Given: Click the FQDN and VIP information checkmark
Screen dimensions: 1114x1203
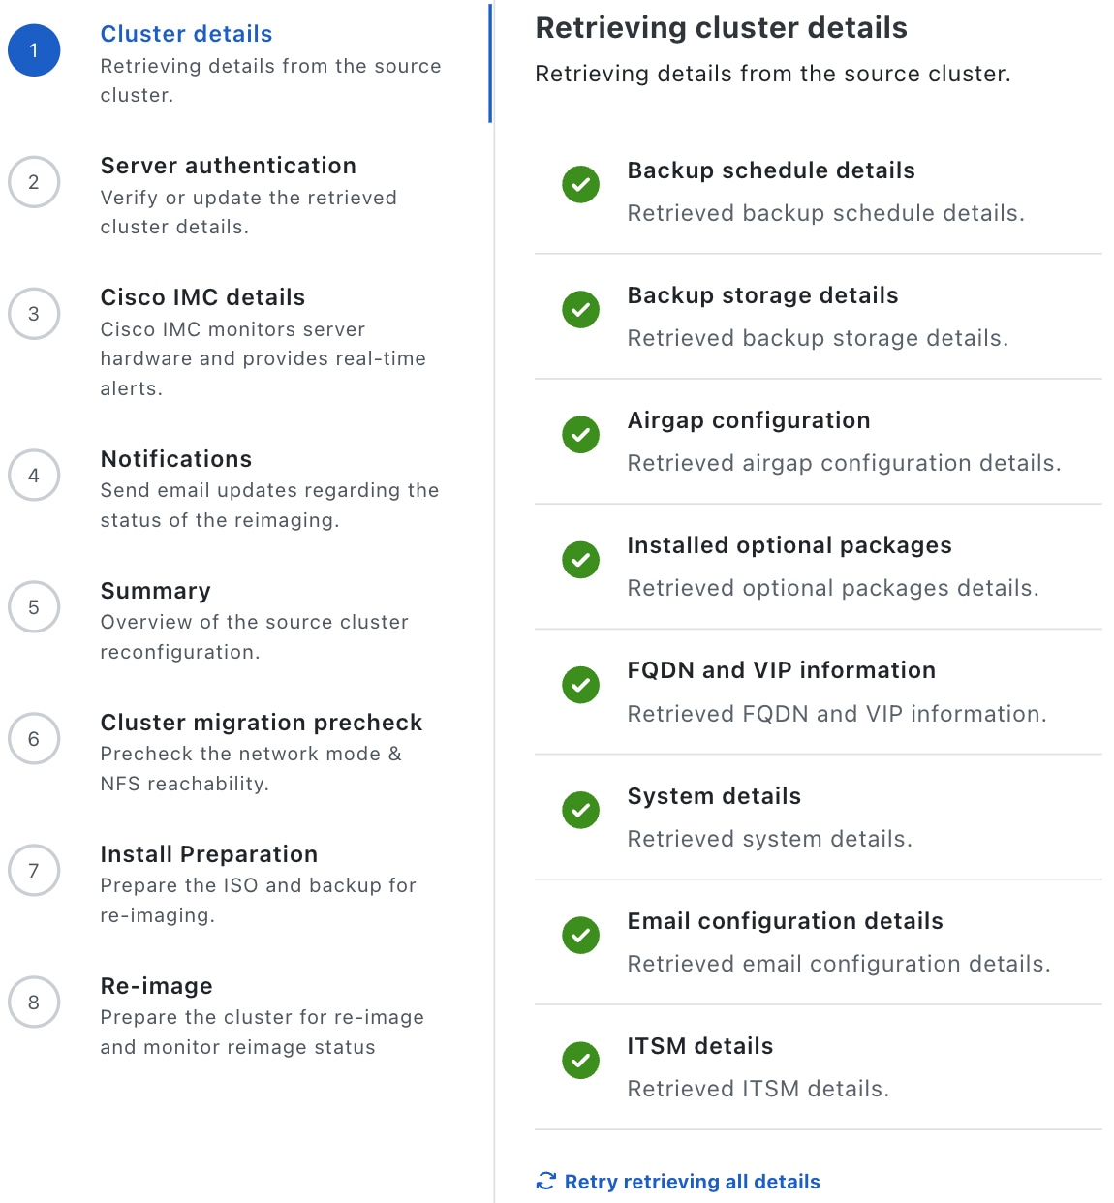Looking at the screenshot, I should click(x=580, y=685).
